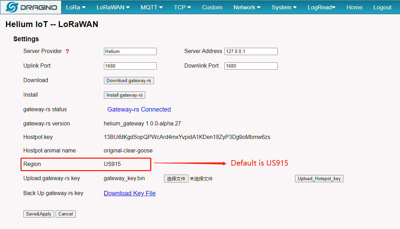This screenshot has height=229, width=400.
Task: Open the Network dropdown menu
Action: click(x=247, y=7)
